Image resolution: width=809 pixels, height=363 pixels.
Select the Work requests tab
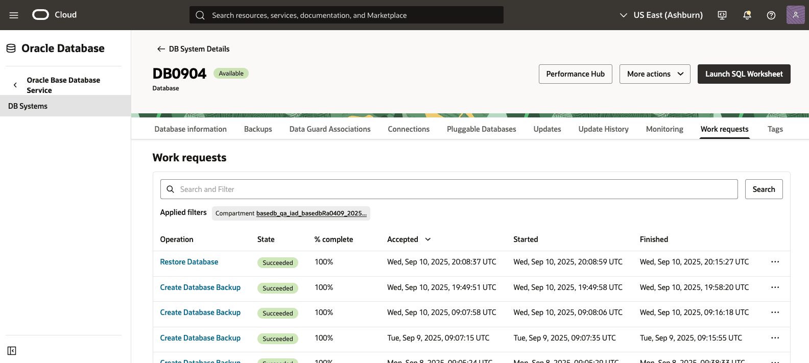point(725,129)
